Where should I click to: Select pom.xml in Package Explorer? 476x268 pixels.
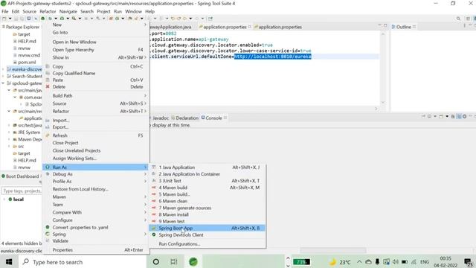pos(27,62)
